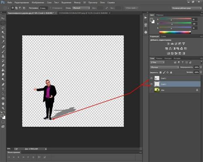Open marquee Style dropdown in options bar
Screen dimensions: 203x162
(81, 8)
